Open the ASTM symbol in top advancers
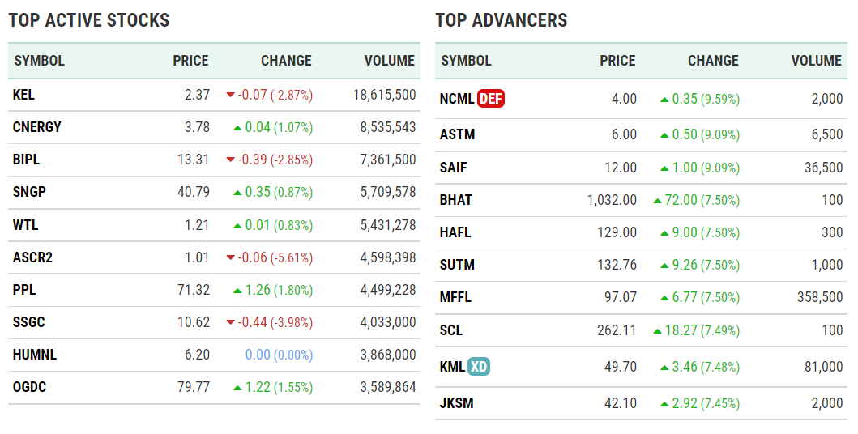The width and height of the screenshot is (858, 434). point(457,134)
